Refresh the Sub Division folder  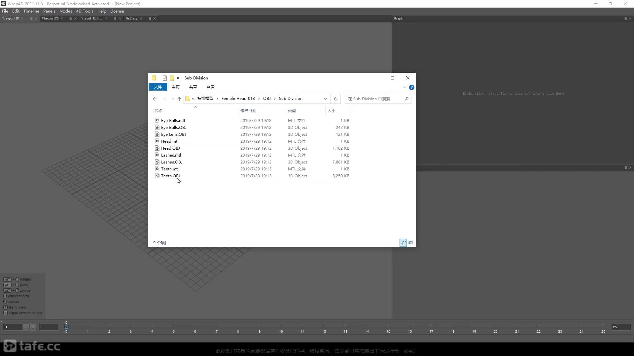(x=336, y=99)
